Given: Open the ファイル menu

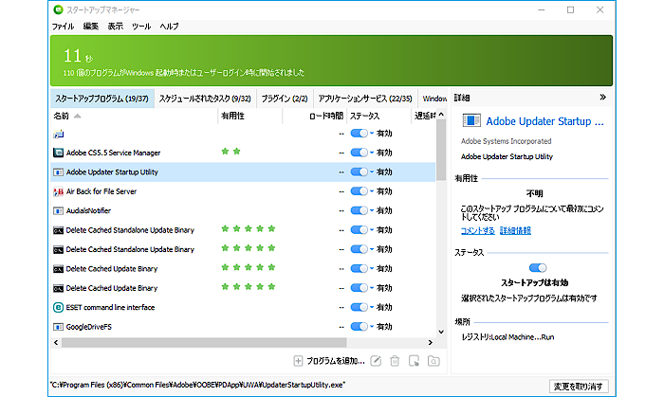Looking at the screenshot, I should pos(64,27).
